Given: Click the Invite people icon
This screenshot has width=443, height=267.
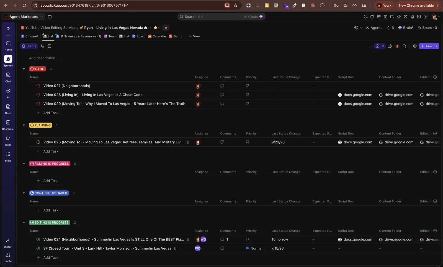Looking at the screenshot, I should click(x=8, y=255).
